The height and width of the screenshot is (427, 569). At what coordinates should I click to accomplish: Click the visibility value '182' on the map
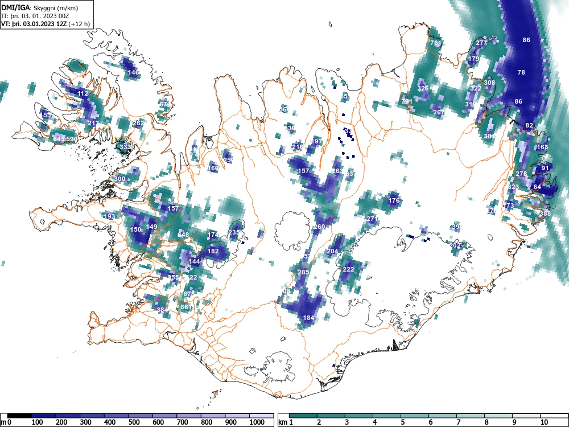[x=213, y=251]
